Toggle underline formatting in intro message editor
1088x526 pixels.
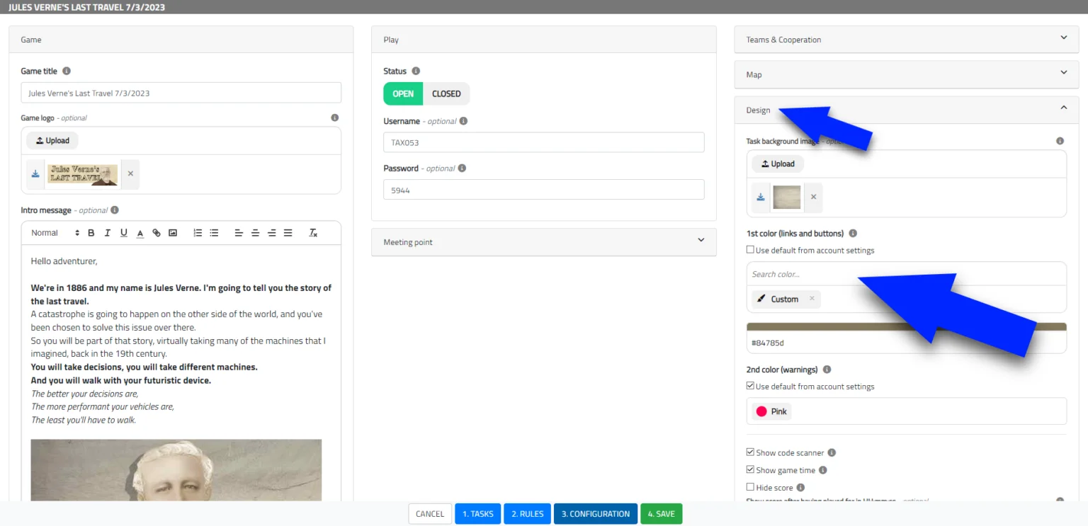click(124, 233)
